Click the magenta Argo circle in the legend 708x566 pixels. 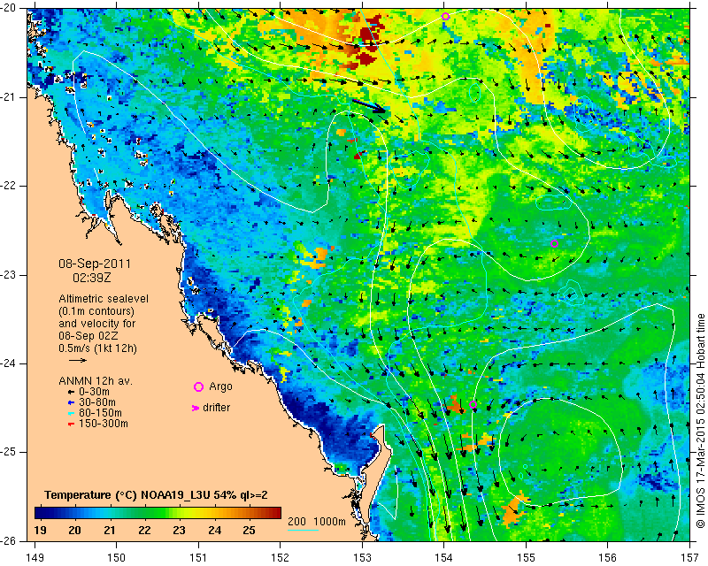point(198,386)
